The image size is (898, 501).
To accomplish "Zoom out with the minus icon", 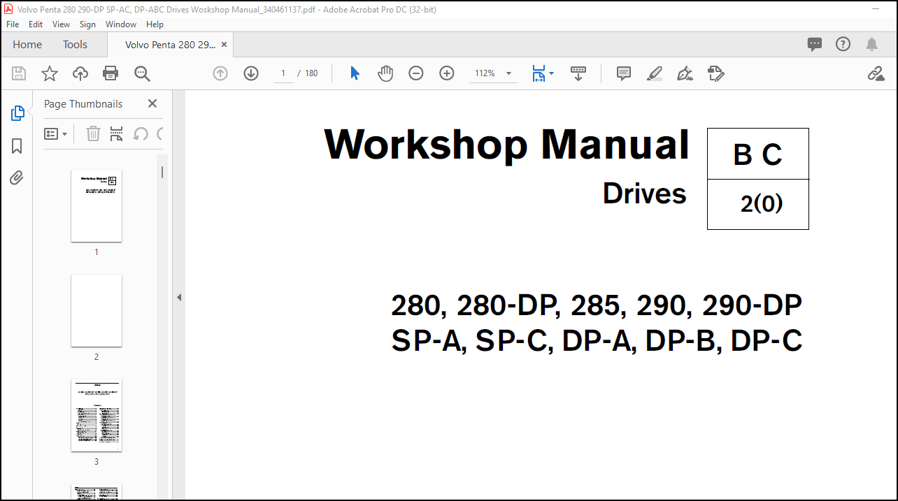I will (x=416, y=73).
